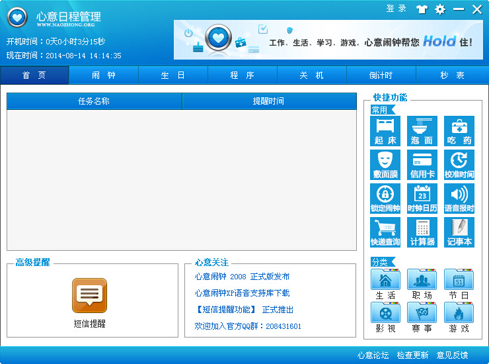This screenshot has width=489, height=364.
Task: Switch to the 首页 home tab
Action: [x=34, y=75]
